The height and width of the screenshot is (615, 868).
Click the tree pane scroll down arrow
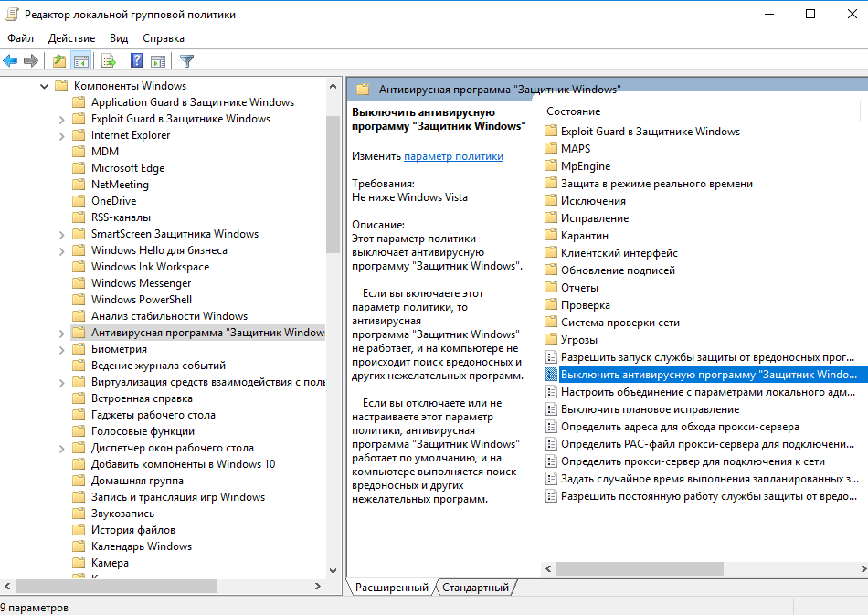(333, 571)
